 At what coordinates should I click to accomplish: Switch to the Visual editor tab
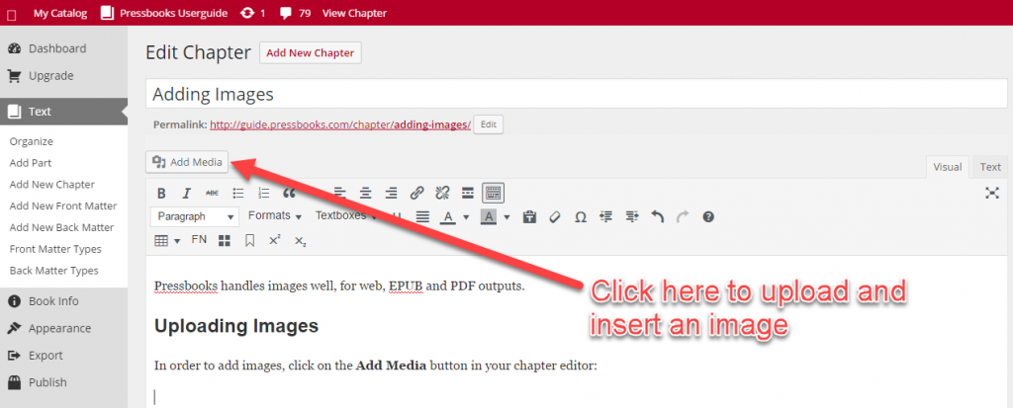coord(948,167)
